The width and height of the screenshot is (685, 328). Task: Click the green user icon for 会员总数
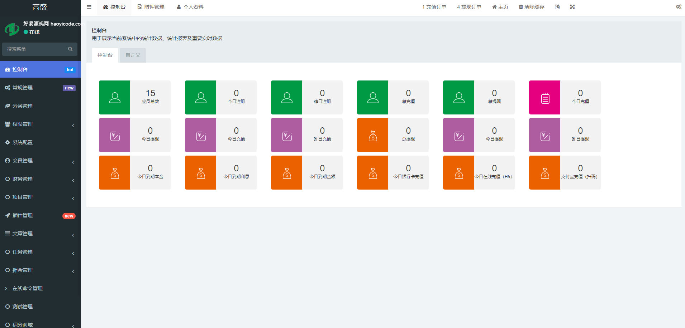pos(115,98)
